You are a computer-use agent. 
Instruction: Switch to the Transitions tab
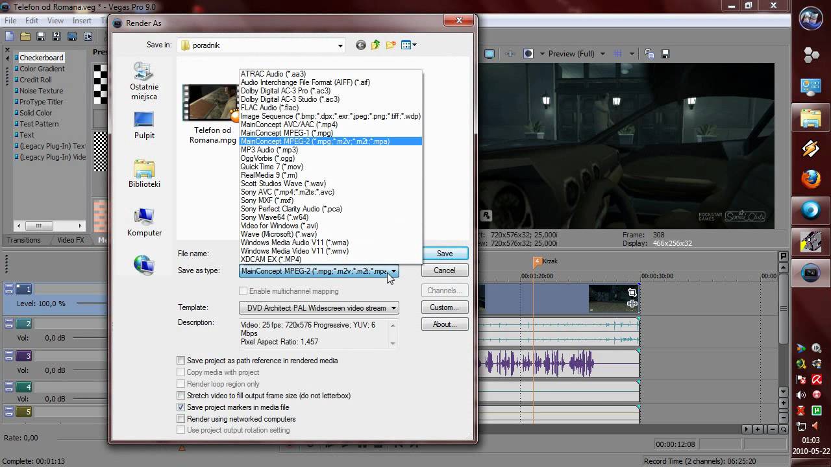[23, 240]
